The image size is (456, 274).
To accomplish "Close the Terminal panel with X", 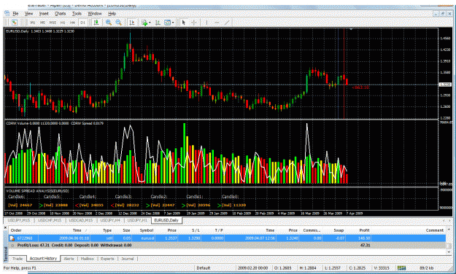I will click(x=6, y=227).
